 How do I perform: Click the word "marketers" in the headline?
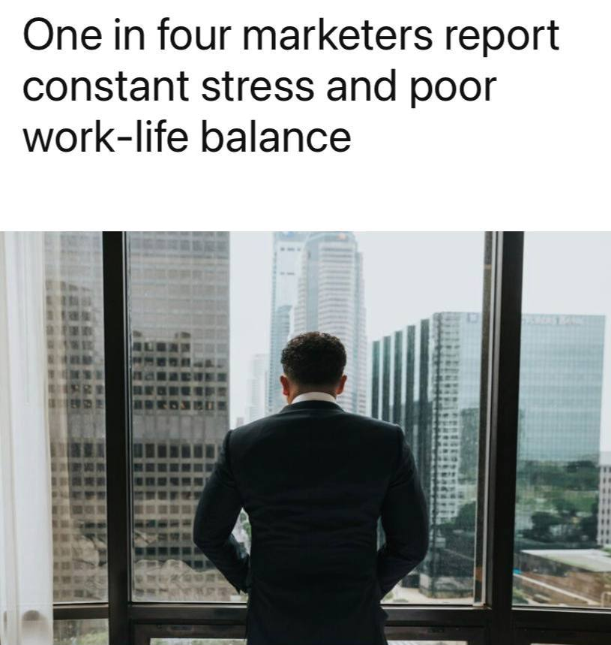coord(337,35)
